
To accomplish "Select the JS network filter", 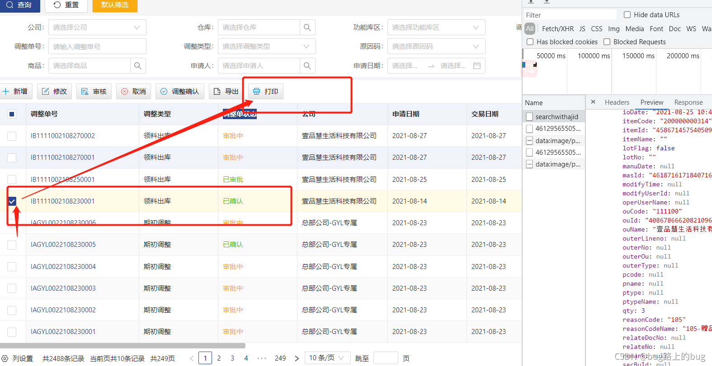I will (582, 28).
